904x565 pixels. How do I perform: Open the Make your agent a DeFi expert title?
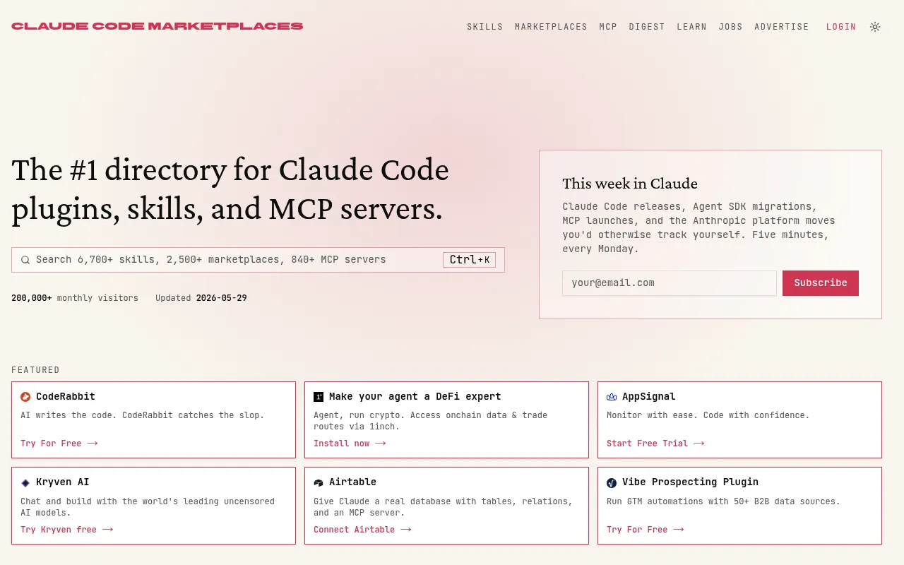click(415, 397)
